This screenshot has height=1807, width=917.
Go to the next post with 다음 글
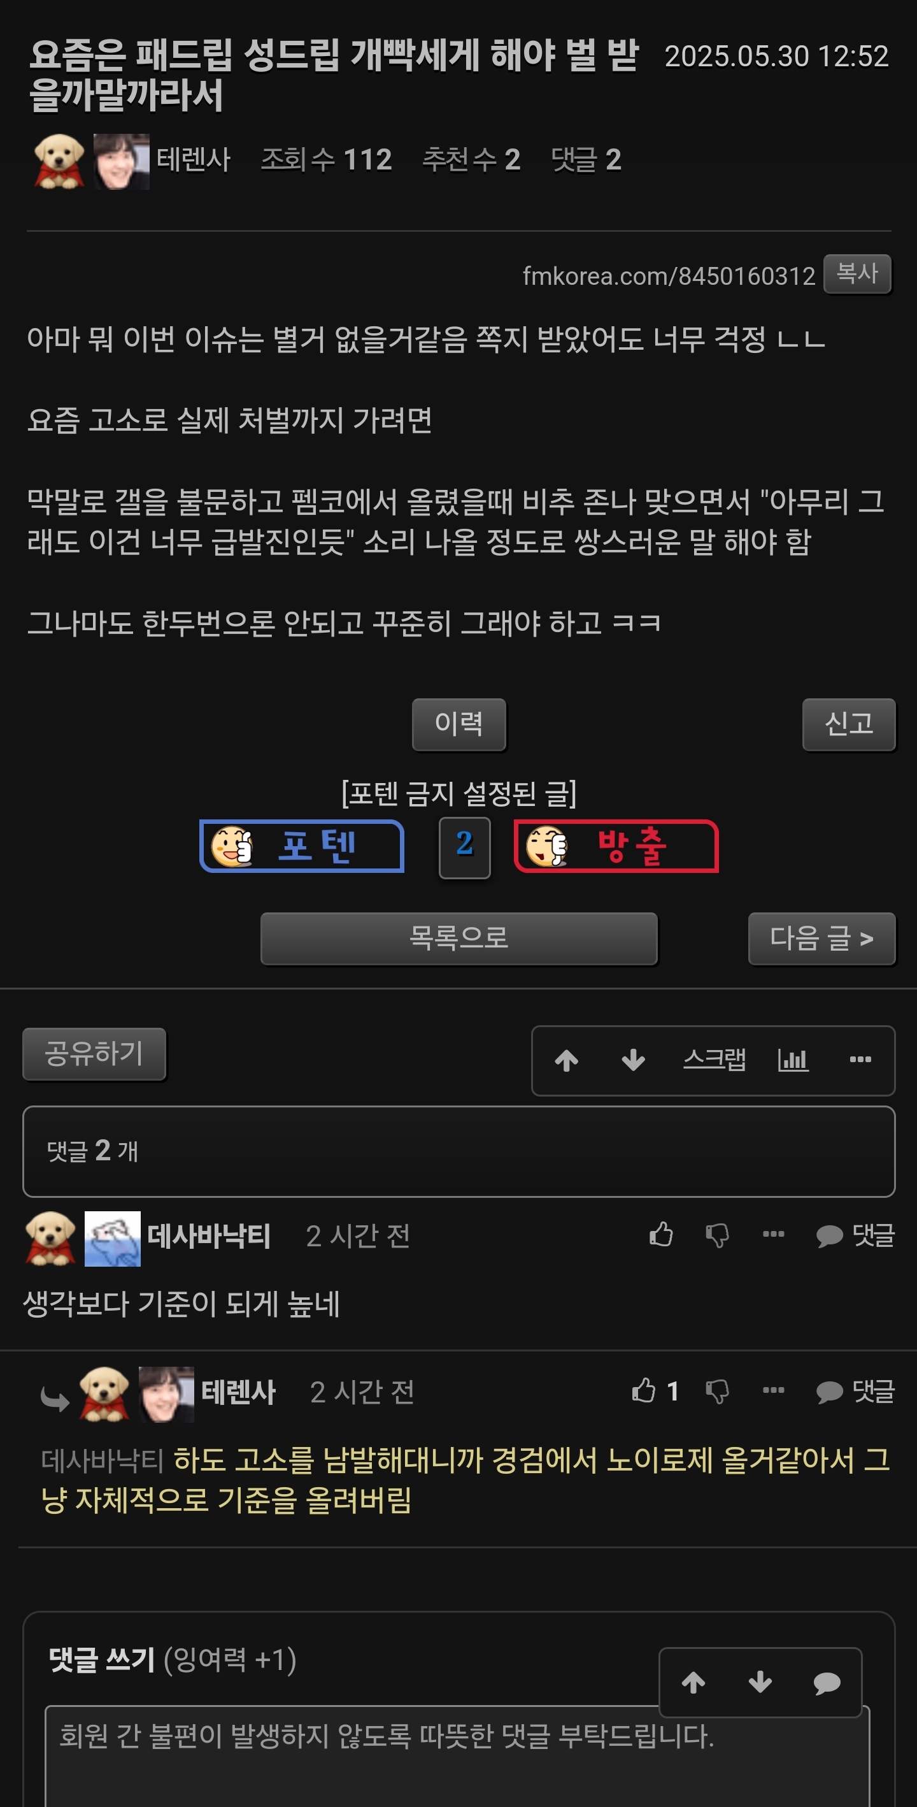click(x=821, y=939)
